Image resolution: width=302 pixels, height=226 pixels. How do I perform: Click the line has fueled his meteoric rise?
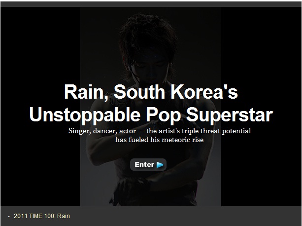pos(159,140)
